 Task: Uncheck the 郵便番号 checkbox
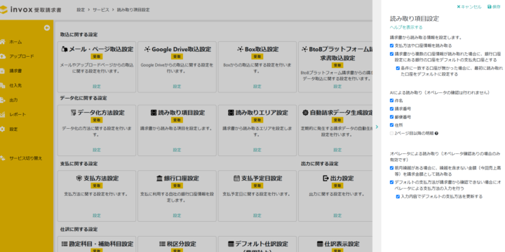(391, 117)
